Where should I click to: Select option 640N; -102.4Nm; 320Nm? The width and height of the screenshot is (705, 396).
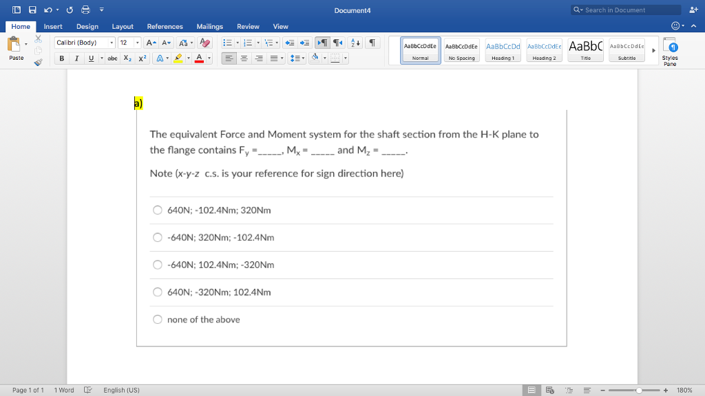pyautogui.click(x=158, y=210)
